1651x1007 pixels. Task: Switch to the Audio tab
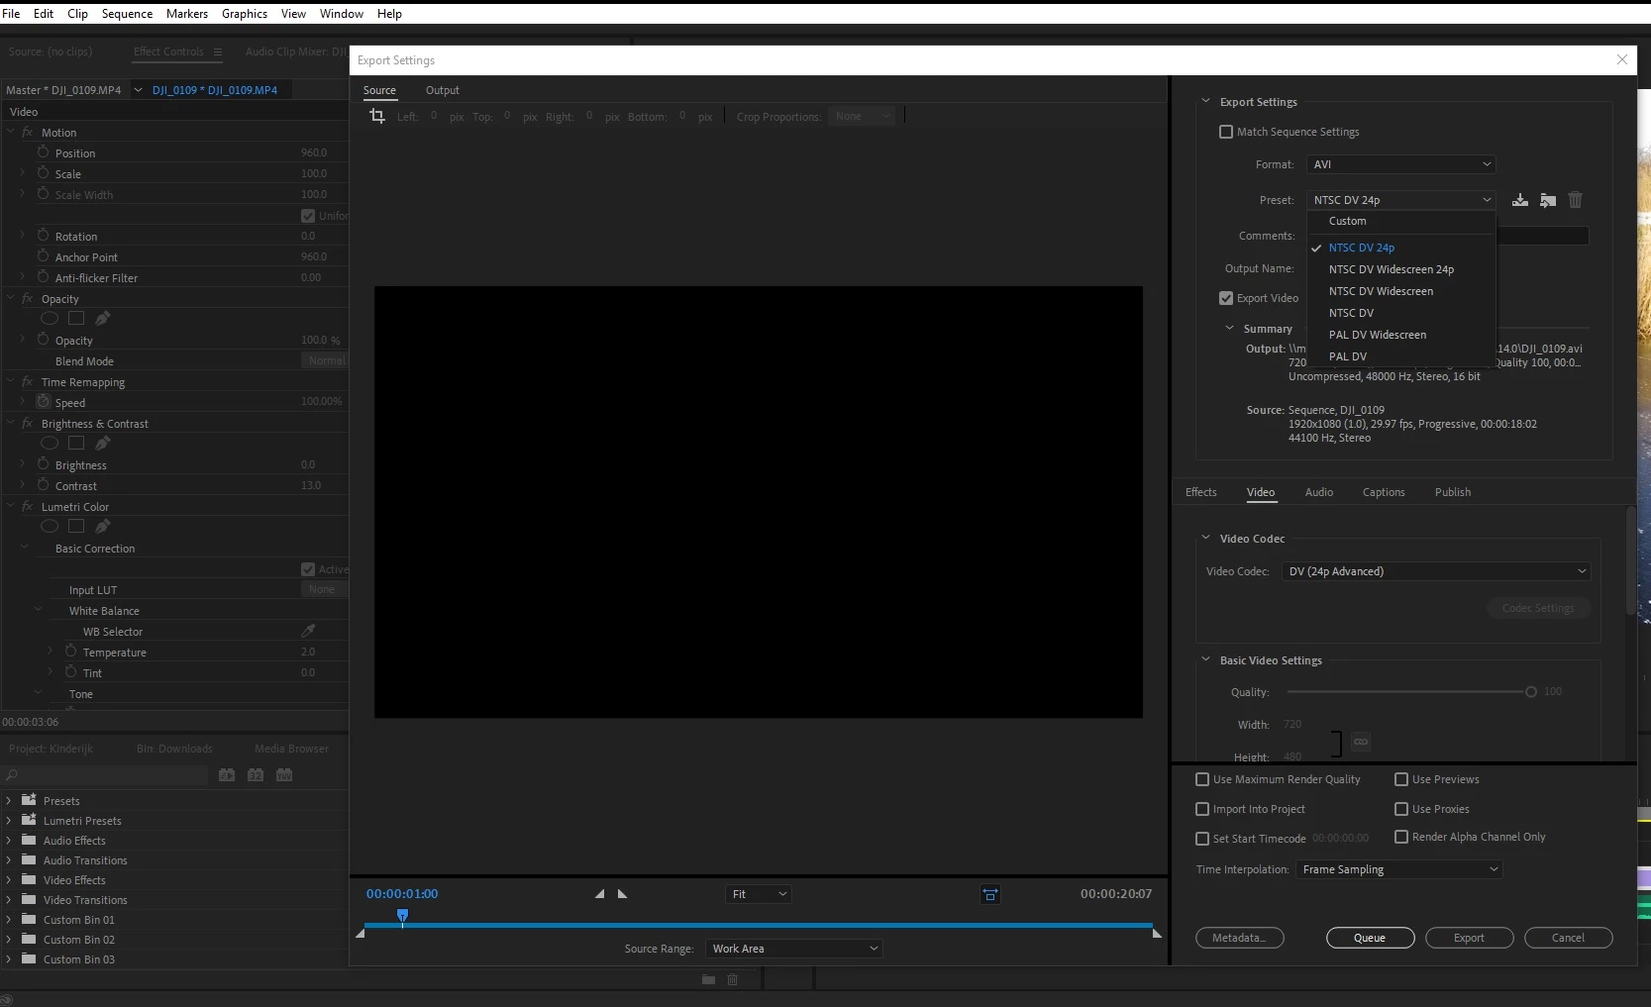coord(1319,492)
